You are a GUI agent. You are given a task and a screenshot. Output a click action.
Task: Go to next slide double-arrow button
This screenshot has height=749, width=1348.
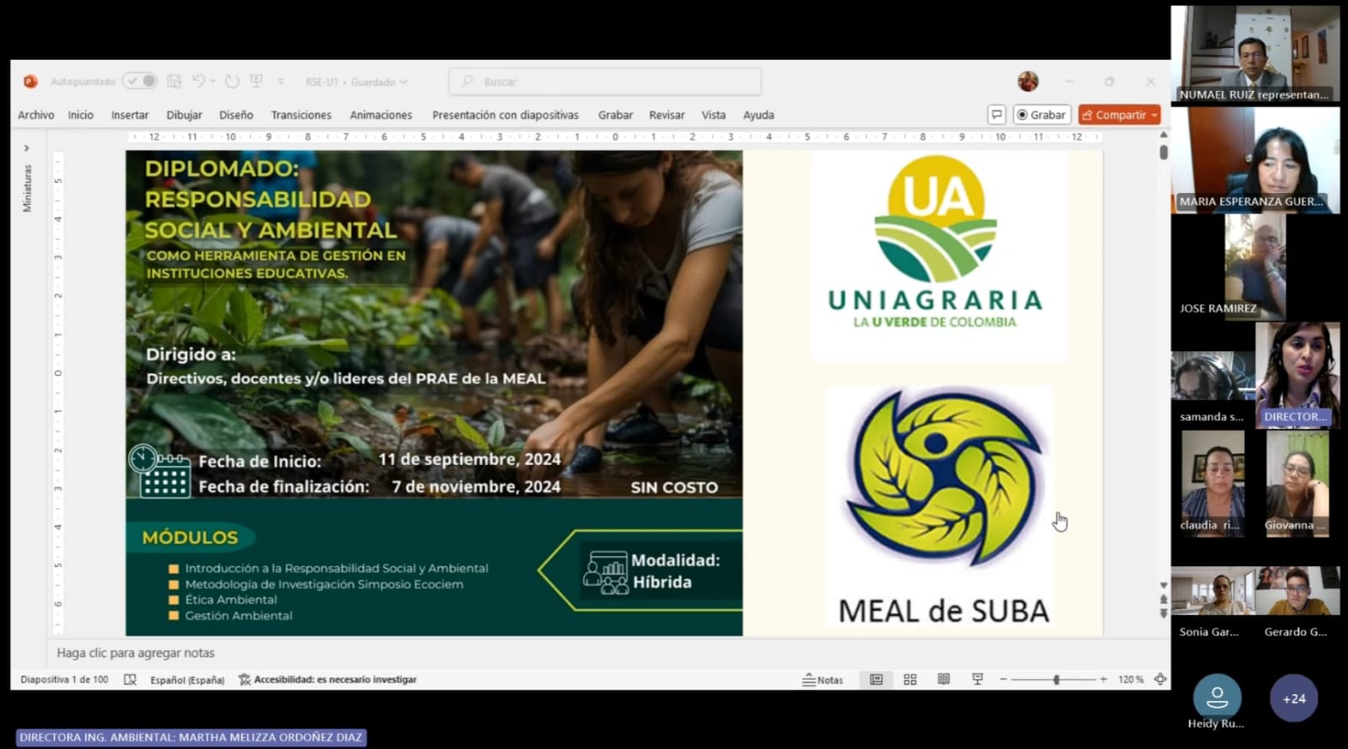pos(1163,614)
